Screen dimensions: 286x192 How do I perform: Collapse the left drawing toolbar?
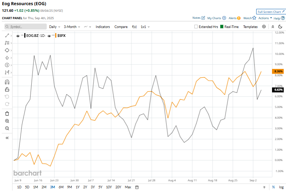click(x=7, y=138)
